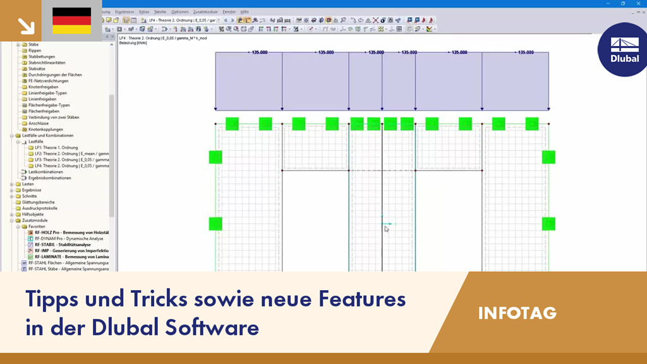Select Stabbettungen in navigator tree

(x=41, y=56)
